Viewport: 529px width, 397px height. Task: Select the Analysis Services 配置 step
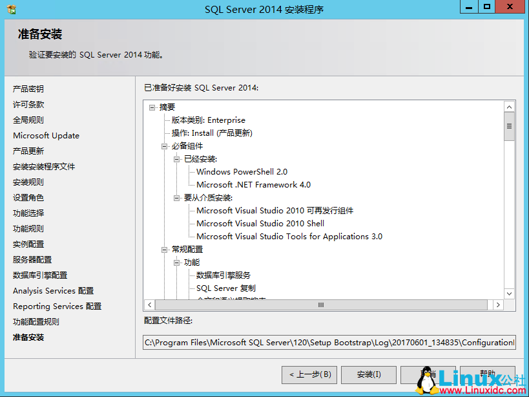coord(53,290)
